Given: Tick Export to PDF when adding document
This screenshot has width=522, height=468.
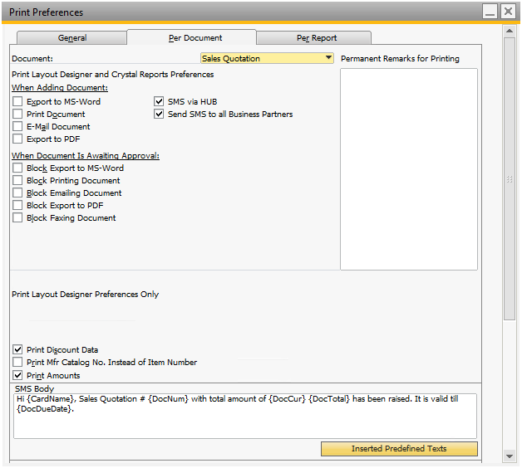Looking at the screenshot, I should click(17, 139).
